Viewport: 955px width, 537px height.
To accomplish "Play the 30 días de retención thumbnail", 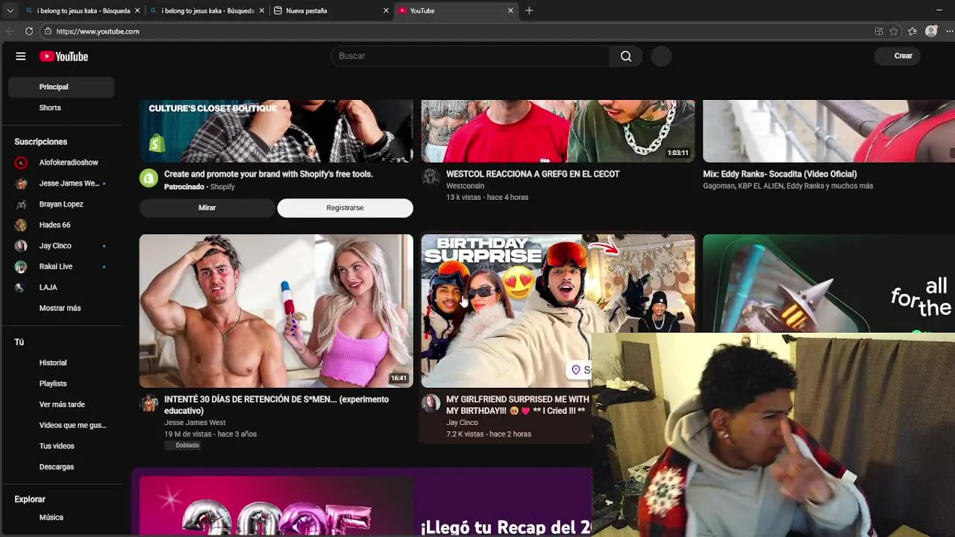I will point(276,311).
